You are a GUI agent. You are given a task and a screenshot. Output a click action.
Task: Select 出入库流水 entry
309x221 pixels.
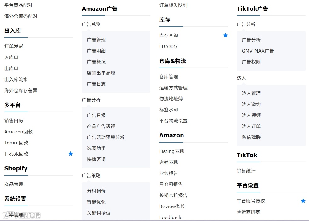click(x=16, y=79)
